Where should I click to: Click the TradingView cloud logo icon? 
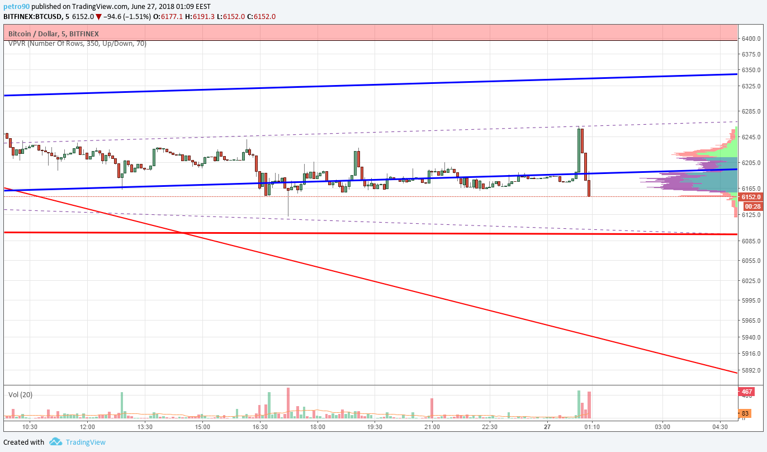click(x=55, y=442)
